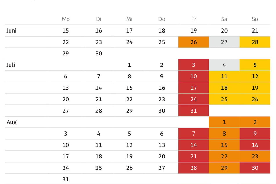Click the Juni month label
Screen dimensions: 276x184
[11, 31]
